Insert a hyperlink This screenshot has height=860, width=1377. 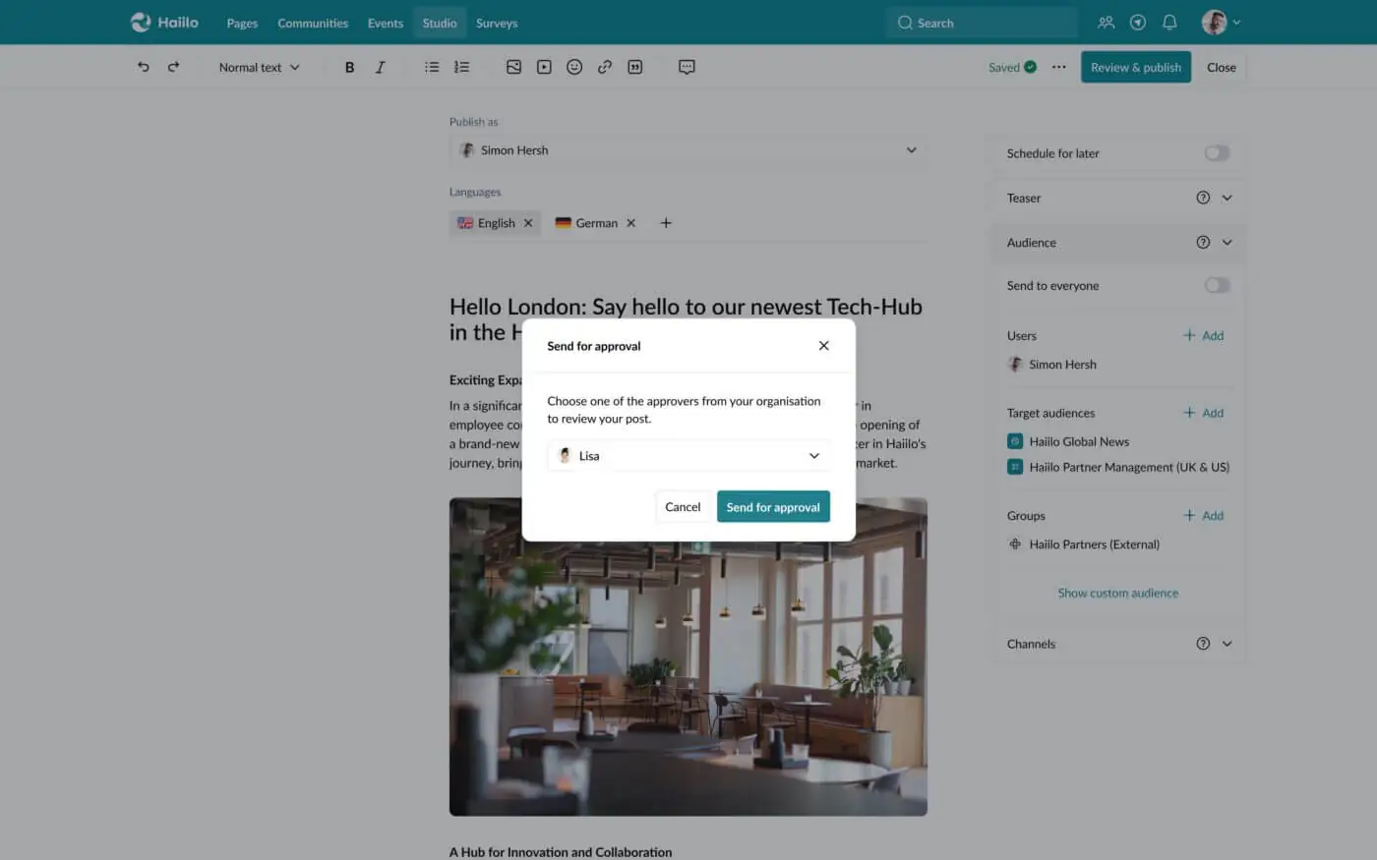point(605,67)
